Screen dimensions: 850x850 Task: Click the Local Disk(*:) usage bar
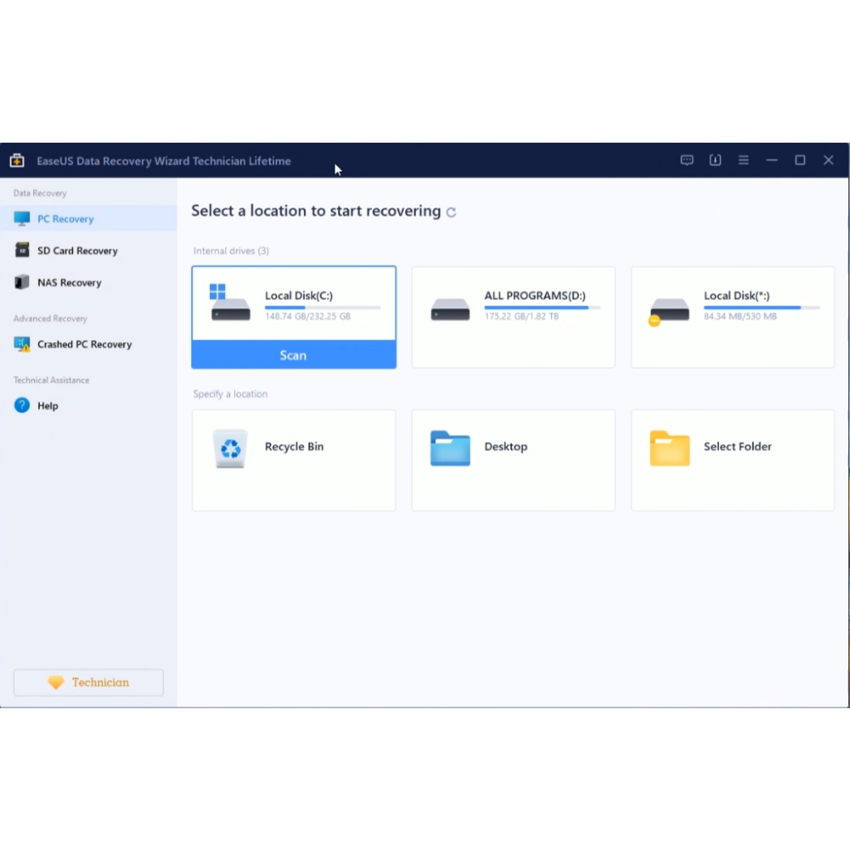(762, 307)
